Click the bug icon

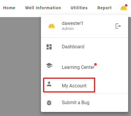pos(49,103)
